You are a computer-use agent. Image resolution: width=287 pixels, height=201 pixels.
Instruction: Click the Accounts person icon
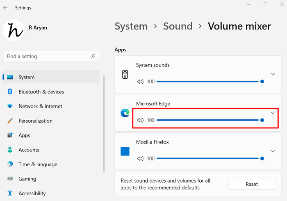click(10, 150)
